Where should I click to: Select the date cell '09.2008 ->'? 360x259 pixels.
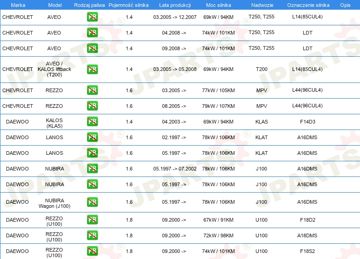click(174, 48)
